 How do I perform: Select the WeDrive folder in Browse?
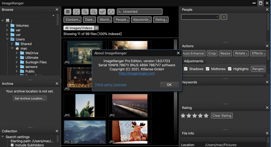32,53
